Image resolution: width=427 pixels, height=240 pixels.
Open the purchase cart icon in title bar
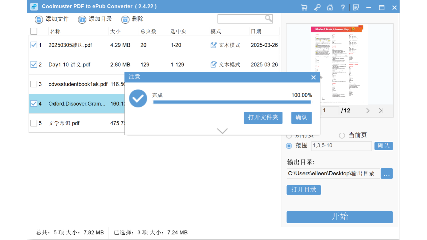304,7
